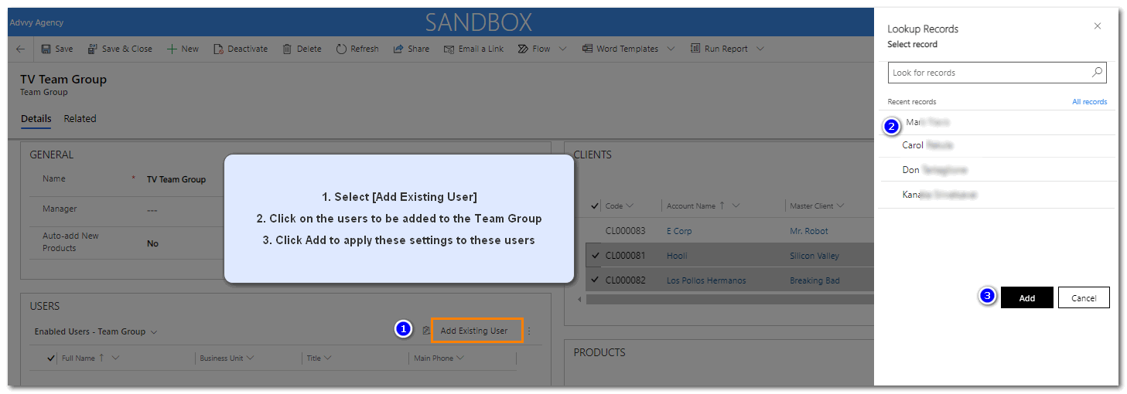Open the All records link
Image resolution: width=1127 pixels, height=394 pixels.
1089,102
